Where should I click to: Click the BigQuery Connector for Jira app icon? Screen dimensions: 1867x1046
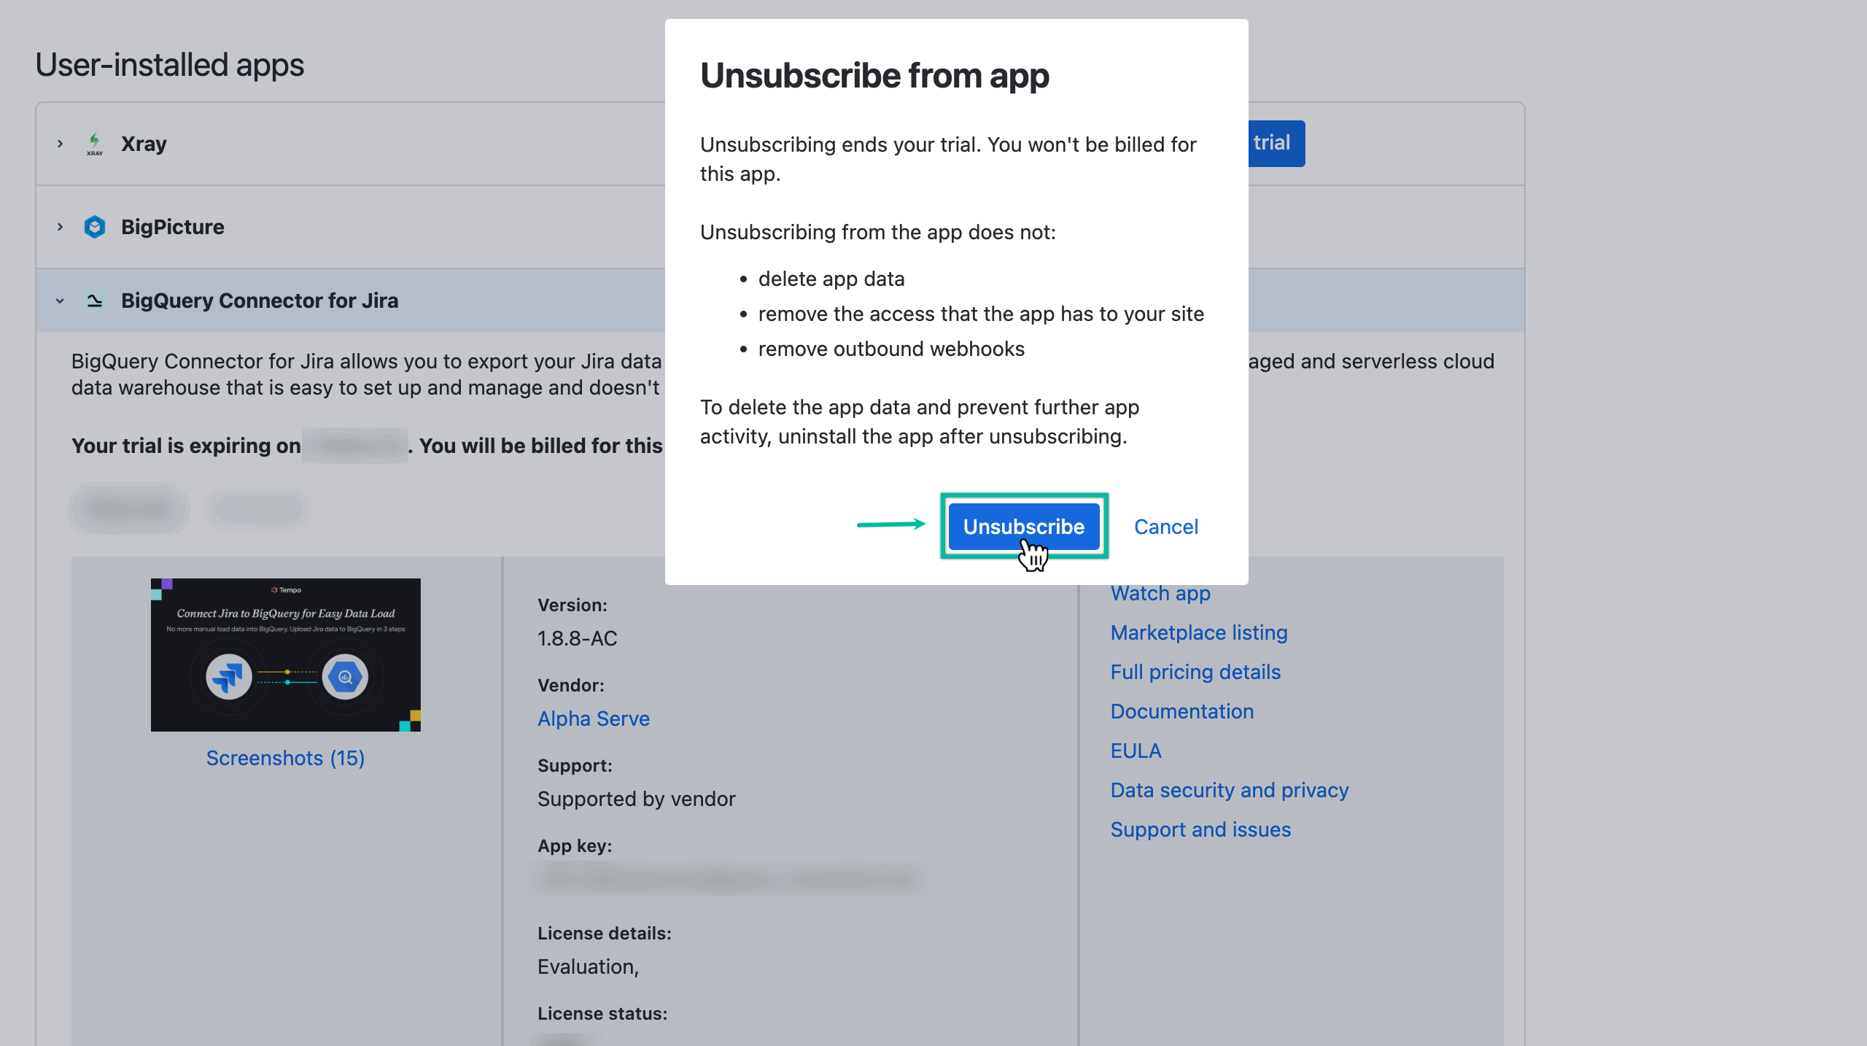(93, 301)
